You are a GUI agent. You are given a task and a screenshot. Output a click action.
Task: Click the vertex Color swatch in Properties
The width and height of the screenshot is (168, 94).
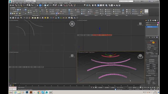click(x=146, y=10)
